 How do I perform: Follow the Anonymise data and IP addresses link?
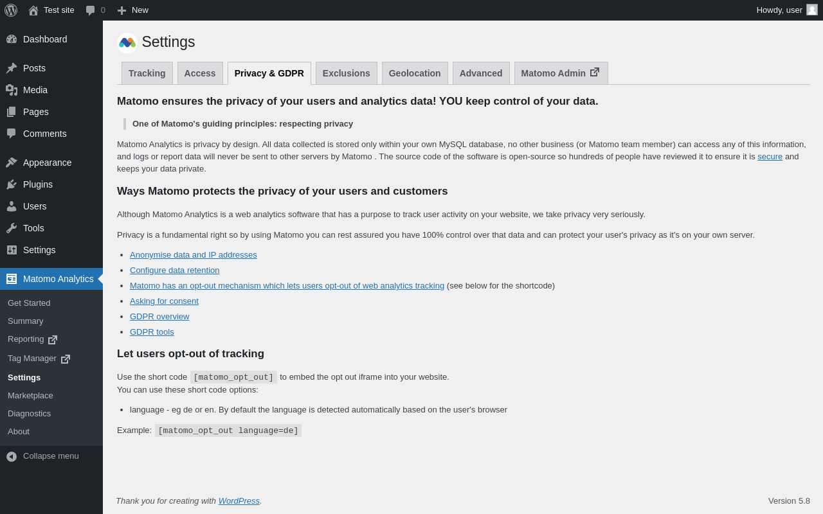193,254
